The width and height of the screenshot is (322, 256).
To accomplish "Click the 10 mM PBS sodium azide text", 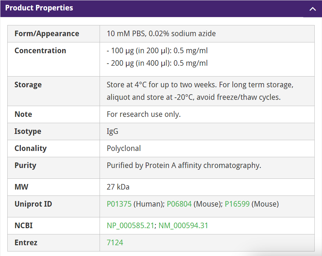I will point(161,34).
